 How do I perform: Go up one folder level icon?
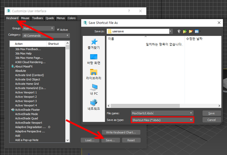(185, 32)
